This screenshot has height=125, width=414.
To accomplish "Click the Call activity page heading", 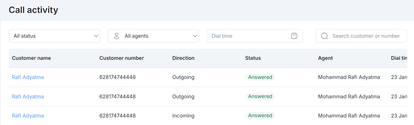I will 33,10.
